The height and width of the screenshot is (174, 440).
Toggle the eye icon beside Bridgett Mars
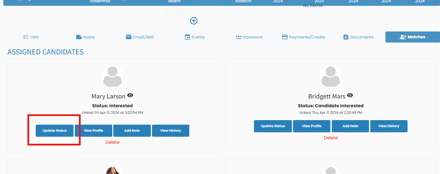tap(350, 95)
